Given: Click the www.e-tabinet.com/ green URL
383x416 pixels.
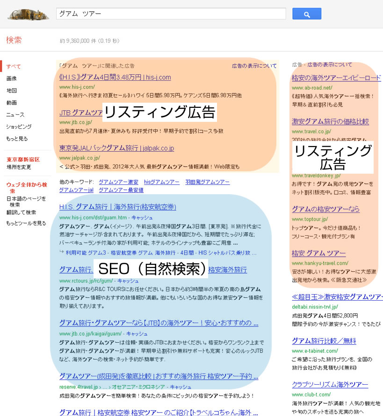Looking at the screenshot, I should (315, 351).
